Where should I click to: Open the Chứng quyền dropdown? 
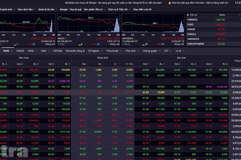pos(151,51)
